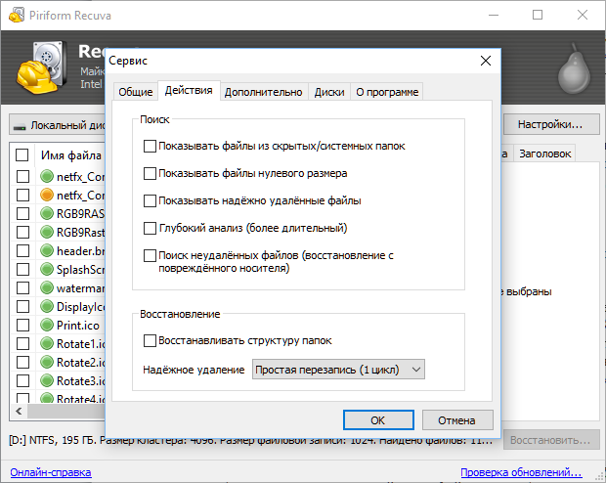Click the Recuva title bar app icon
The width and height of the screenshot is (606, 483).
(x=17, y=15)
